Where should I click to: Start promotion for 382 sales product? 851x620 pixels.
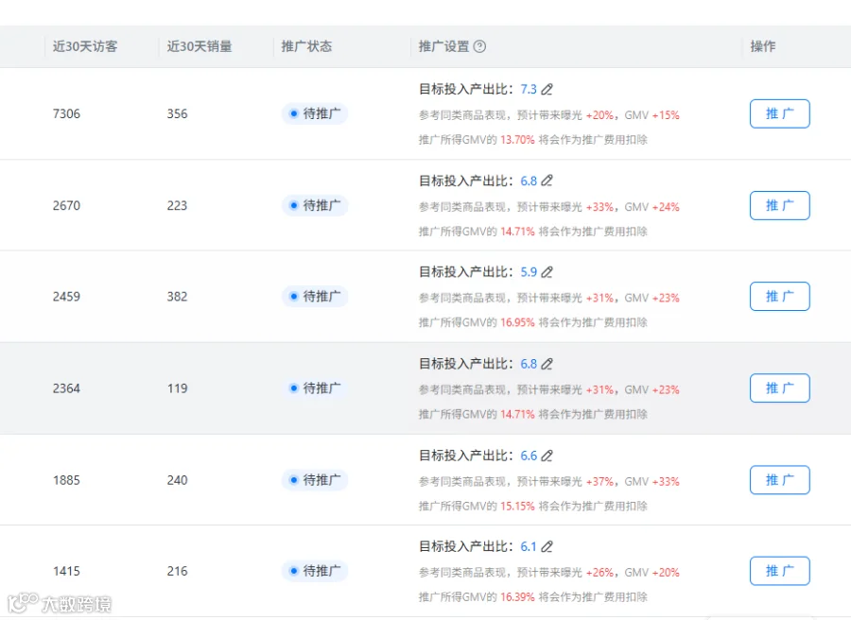pyautogui.click(x=779, y=296)
